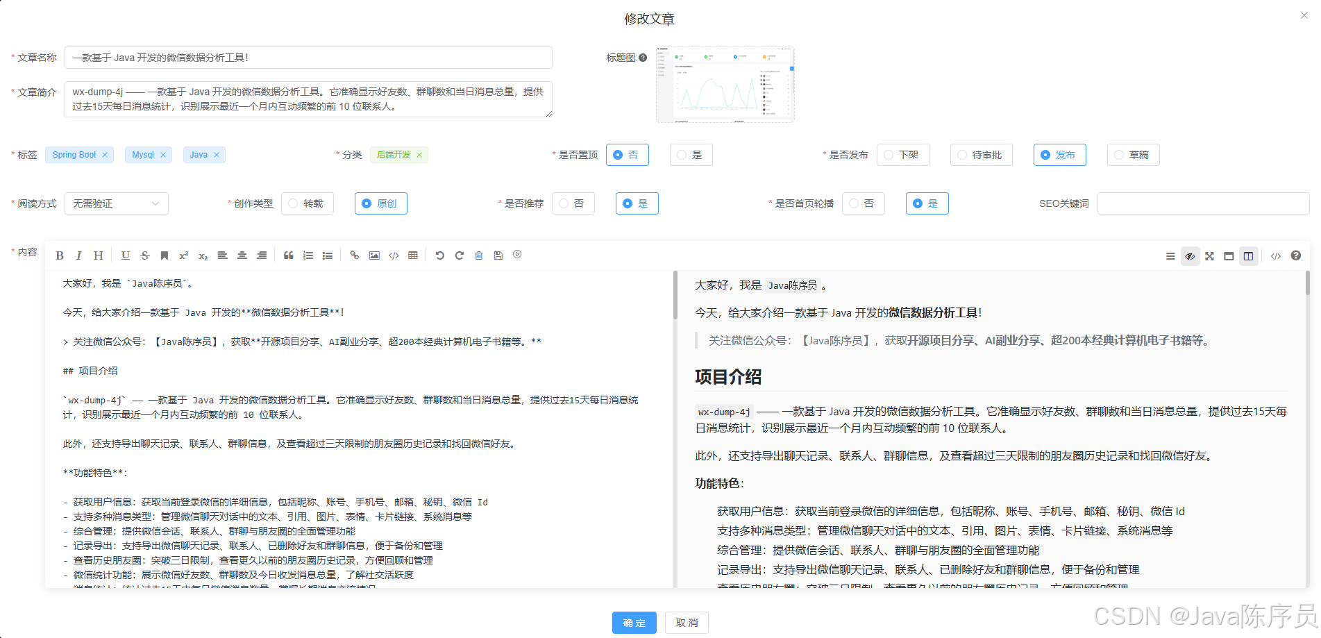Align text center
The height and width of the screenshot is (638, 1321).
click(x=242, y=255)
